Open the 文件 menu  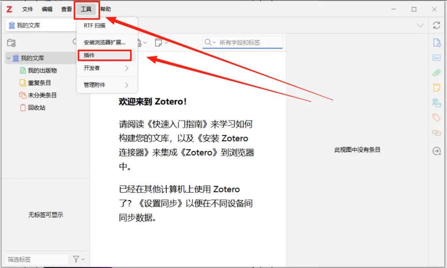click(27, 9)
